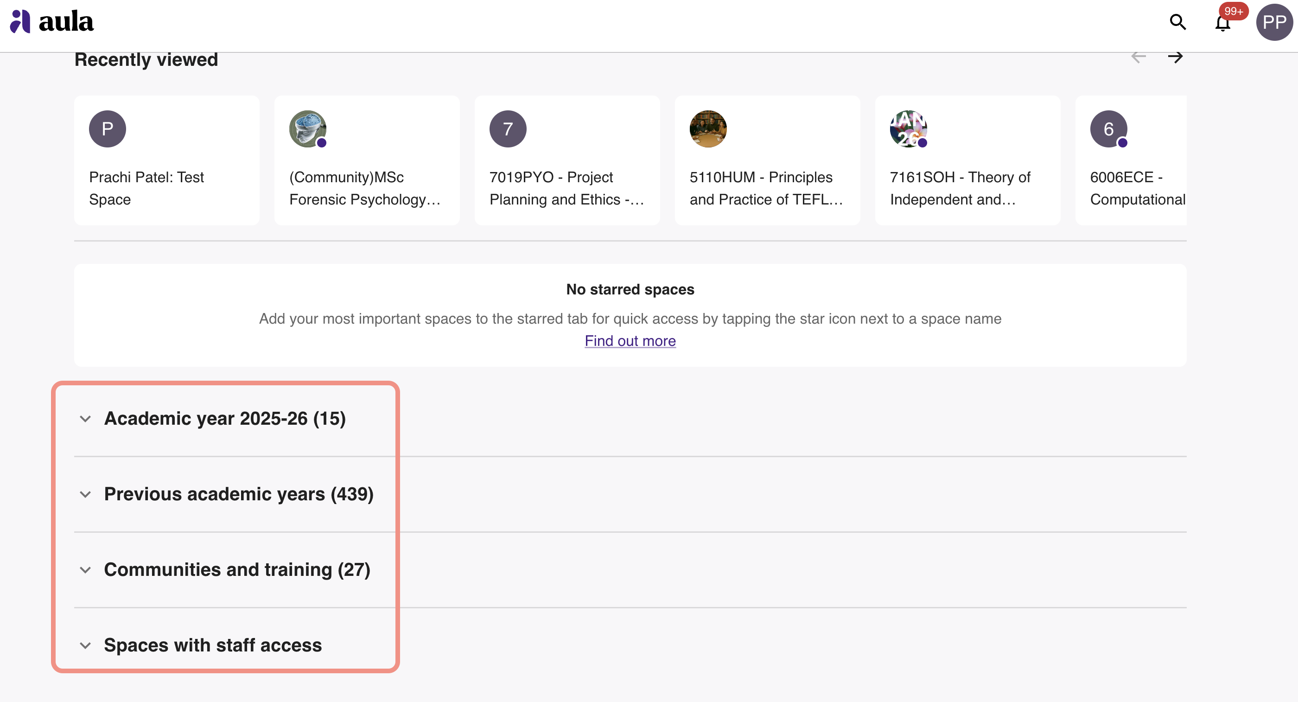
Task: Open the search magnifier icon
Action: [1177, 22]
